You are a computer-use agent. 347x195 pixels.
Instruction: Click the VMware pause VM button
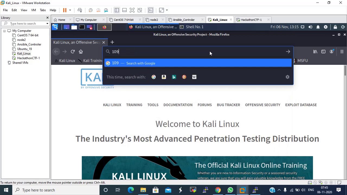[x=65, y=10]
